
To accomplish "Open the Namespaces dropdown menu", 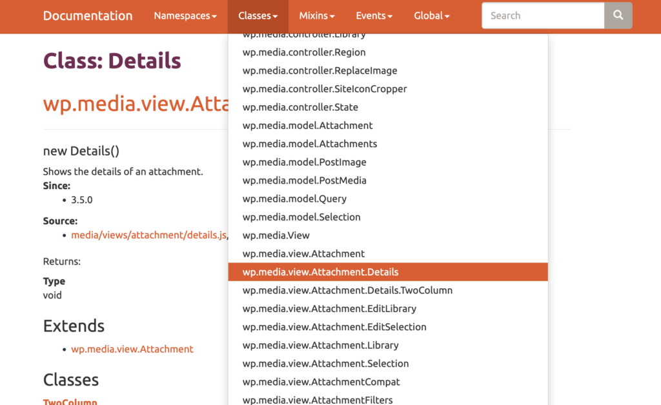I will click(x=185, y=15).
